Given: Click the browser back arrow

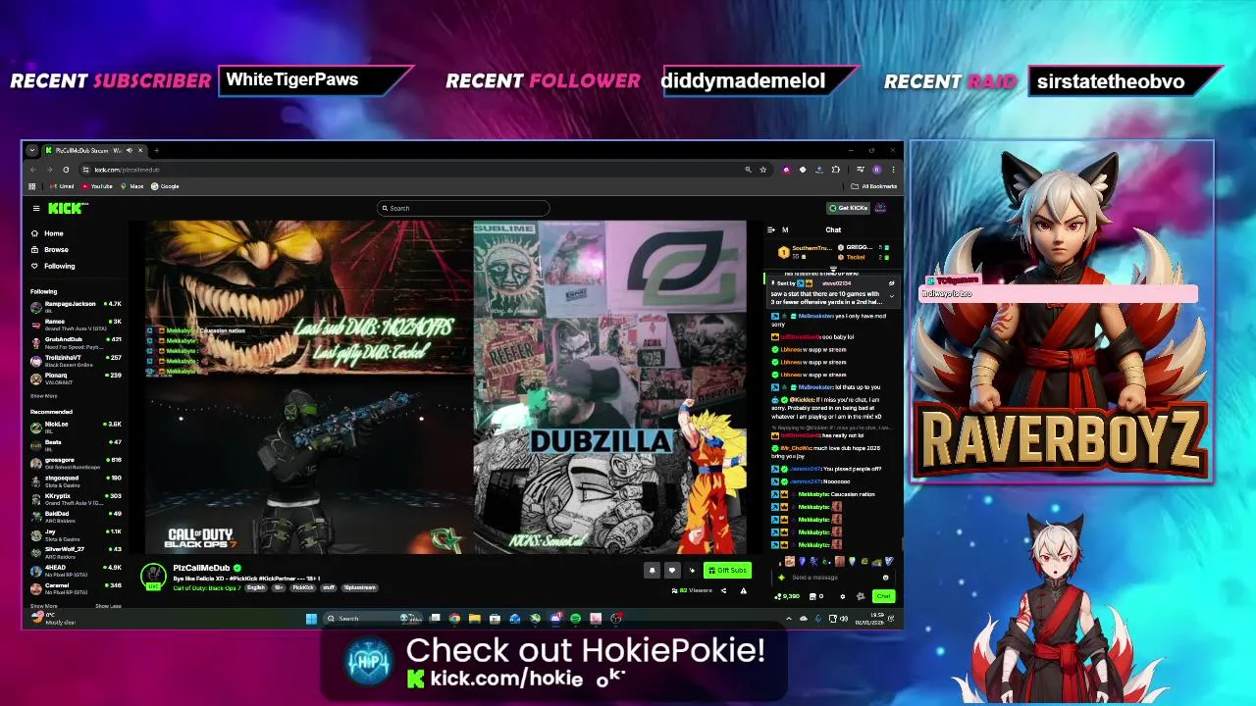Looking at the screenshot, I should (x=32, y=170).
